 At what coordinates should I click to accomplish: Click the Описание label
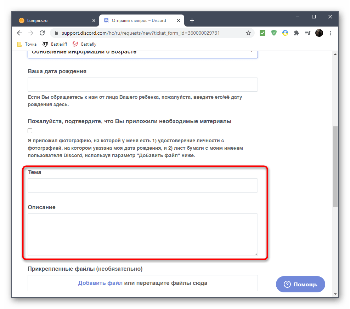point(41,207)
